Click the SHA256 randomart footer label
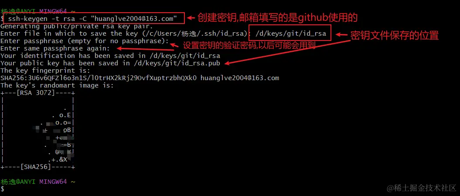The width and height of the screenshot is (460, 196). [38, 167]
